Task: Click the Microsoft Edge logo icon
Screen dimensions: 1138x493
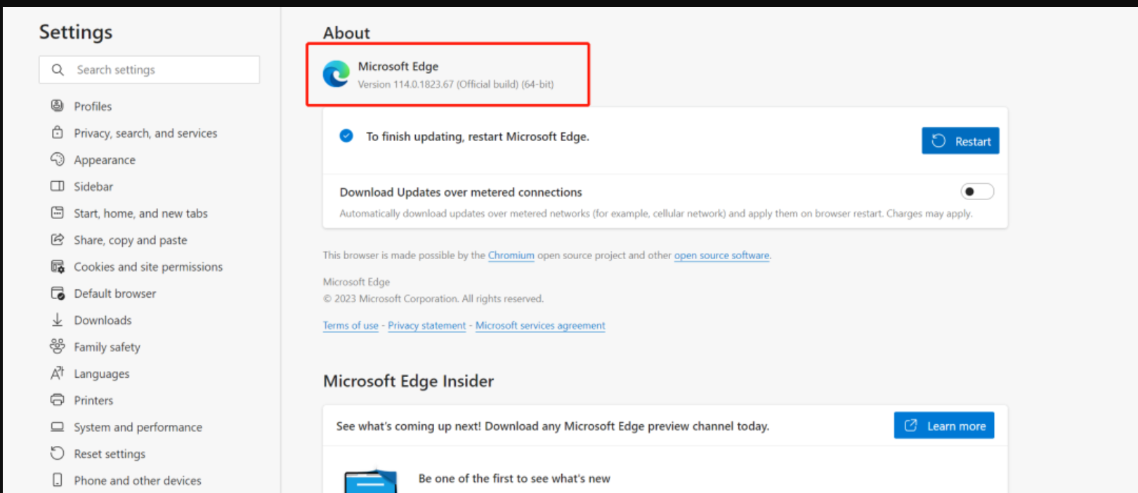Action: 336,74
